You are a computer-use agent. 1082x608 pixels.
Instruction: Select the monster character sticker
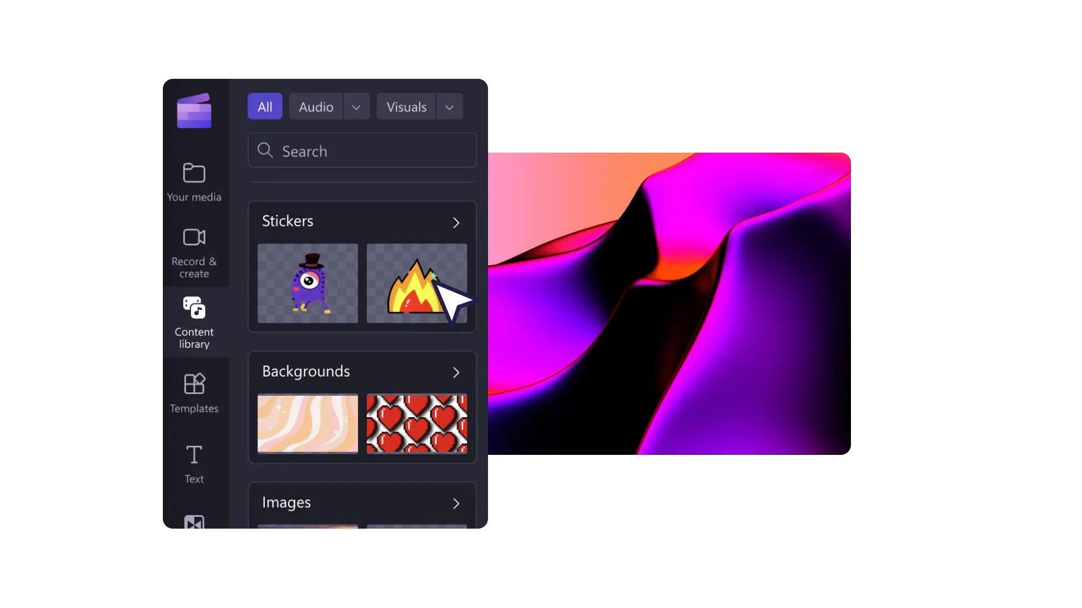(x=307, y=283)
